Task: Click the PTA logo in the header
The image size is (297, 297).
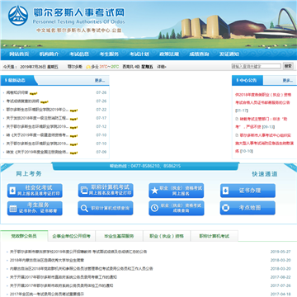Action: [x=18, y=16]
